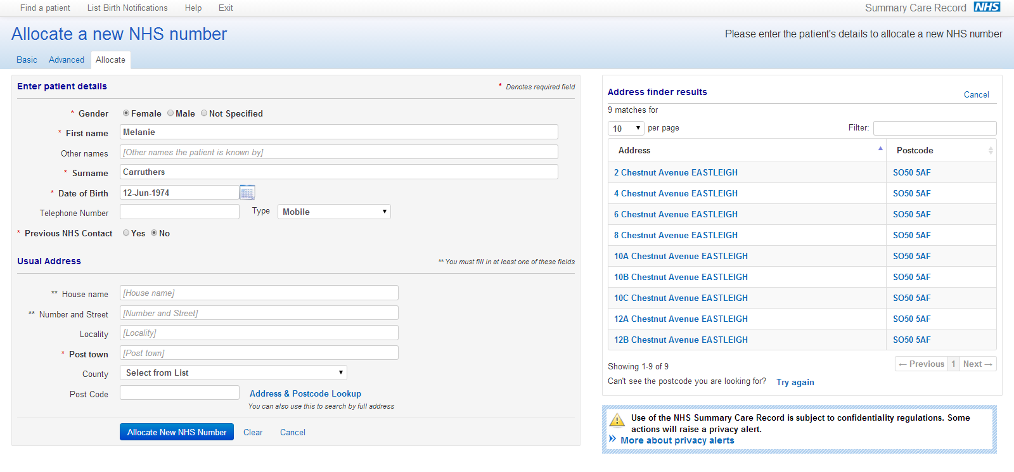Click SO50 5AF postcode in 2 Chestnut row
1014x472 pixels.
pos(912,172)
